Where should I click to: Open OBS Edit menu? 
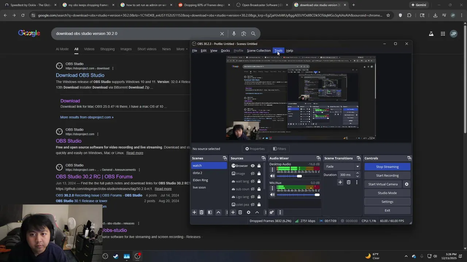(204, 51)
